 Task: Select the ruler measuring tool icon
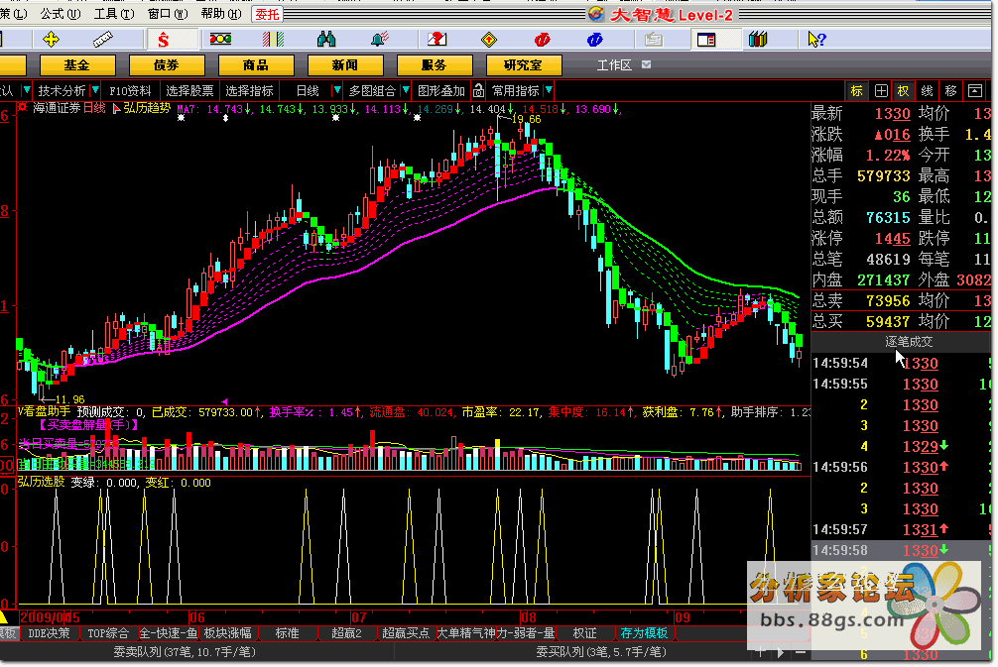point(102,40)
